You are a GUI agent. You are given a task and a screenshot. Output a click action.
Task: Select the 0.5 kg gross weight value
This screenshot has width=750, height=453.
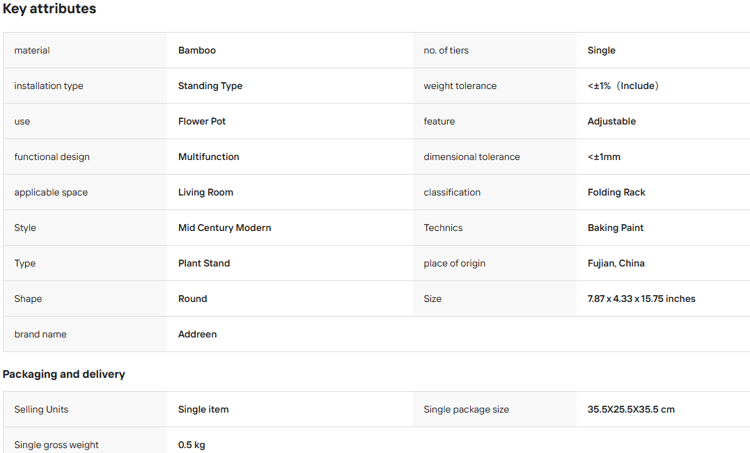(x=192, y=445)
